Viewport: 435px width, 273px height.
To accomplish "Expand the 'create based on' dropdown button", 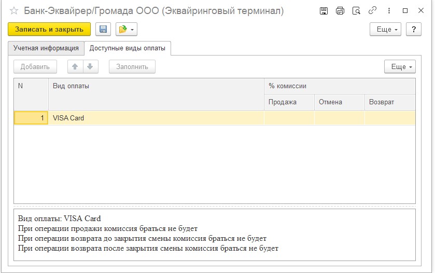I will pyautogui.click(x=126, y=30).
